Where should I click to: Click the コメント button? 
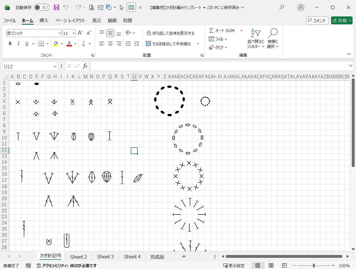point(317,20)
